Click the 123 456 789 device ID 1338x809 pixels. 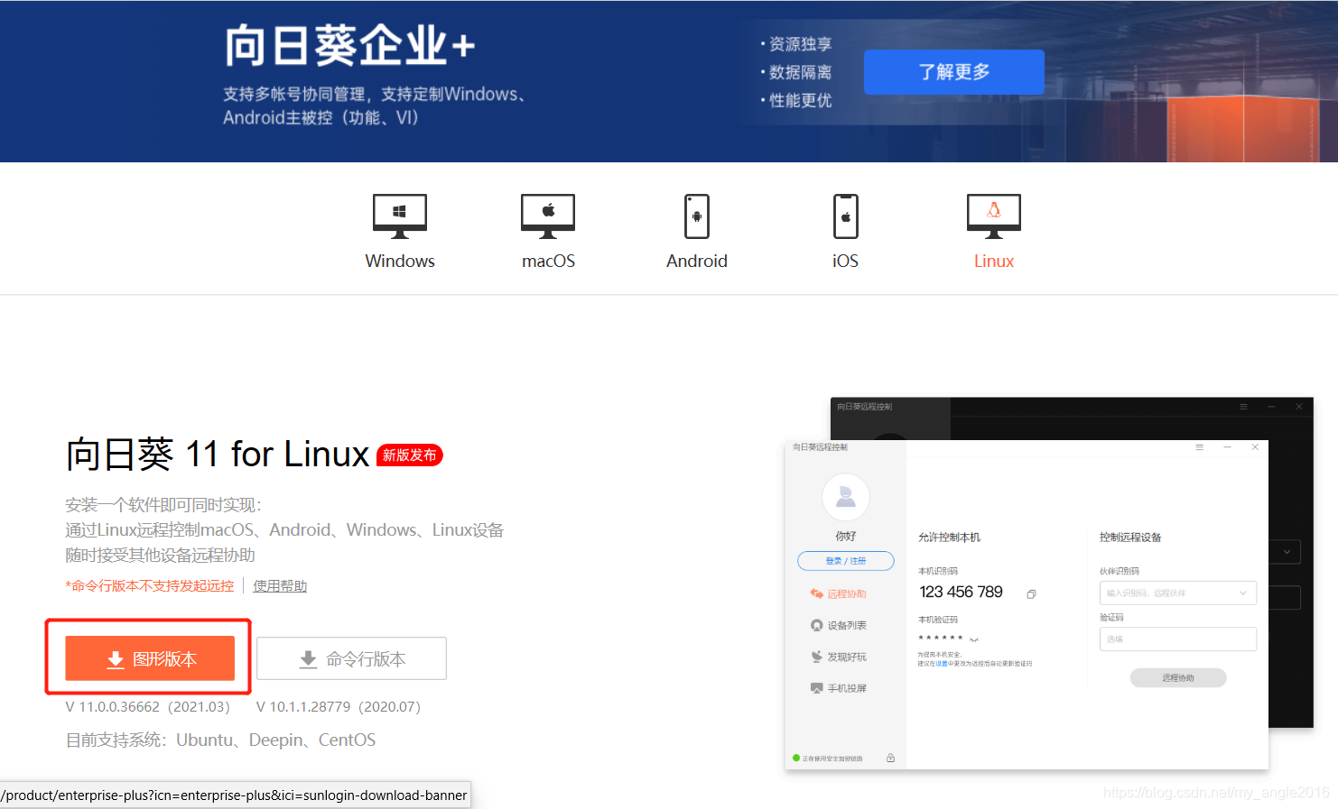961,593
